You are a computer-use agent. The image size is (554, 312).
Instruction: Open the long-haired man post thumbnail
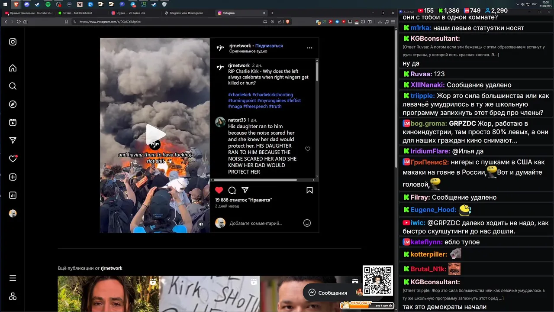tap(108, 294)
